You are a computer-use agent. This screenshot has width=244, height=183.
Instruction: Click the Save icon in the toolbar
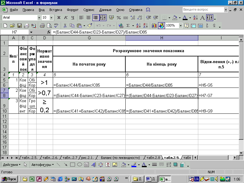(x=19, y=26)
